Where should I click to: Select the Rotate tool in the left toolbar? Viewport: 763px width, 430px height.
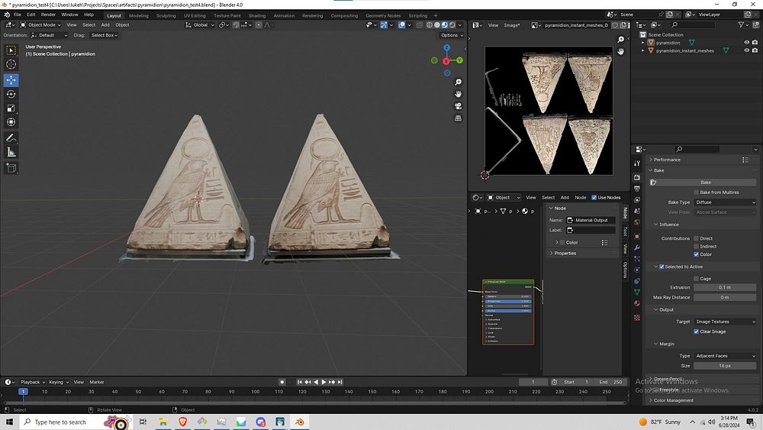point(11,94)
